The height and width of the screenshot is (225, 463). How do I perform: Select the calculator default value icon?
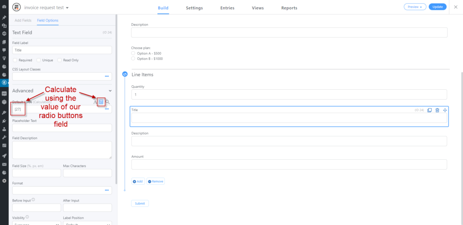(101, 102)
